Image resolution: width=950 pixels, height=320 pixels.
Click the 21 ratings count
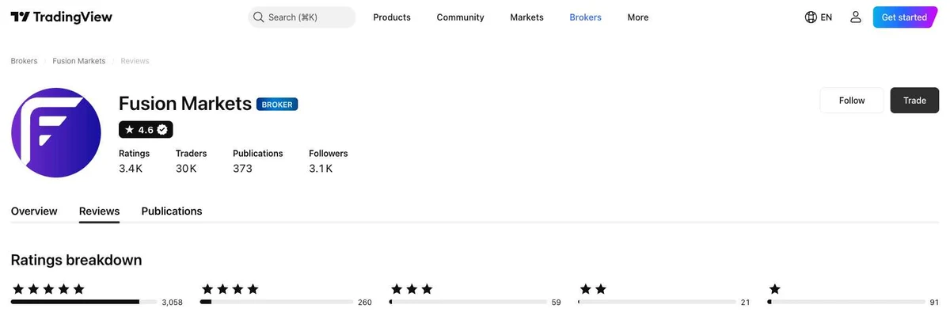click(746, 303)
